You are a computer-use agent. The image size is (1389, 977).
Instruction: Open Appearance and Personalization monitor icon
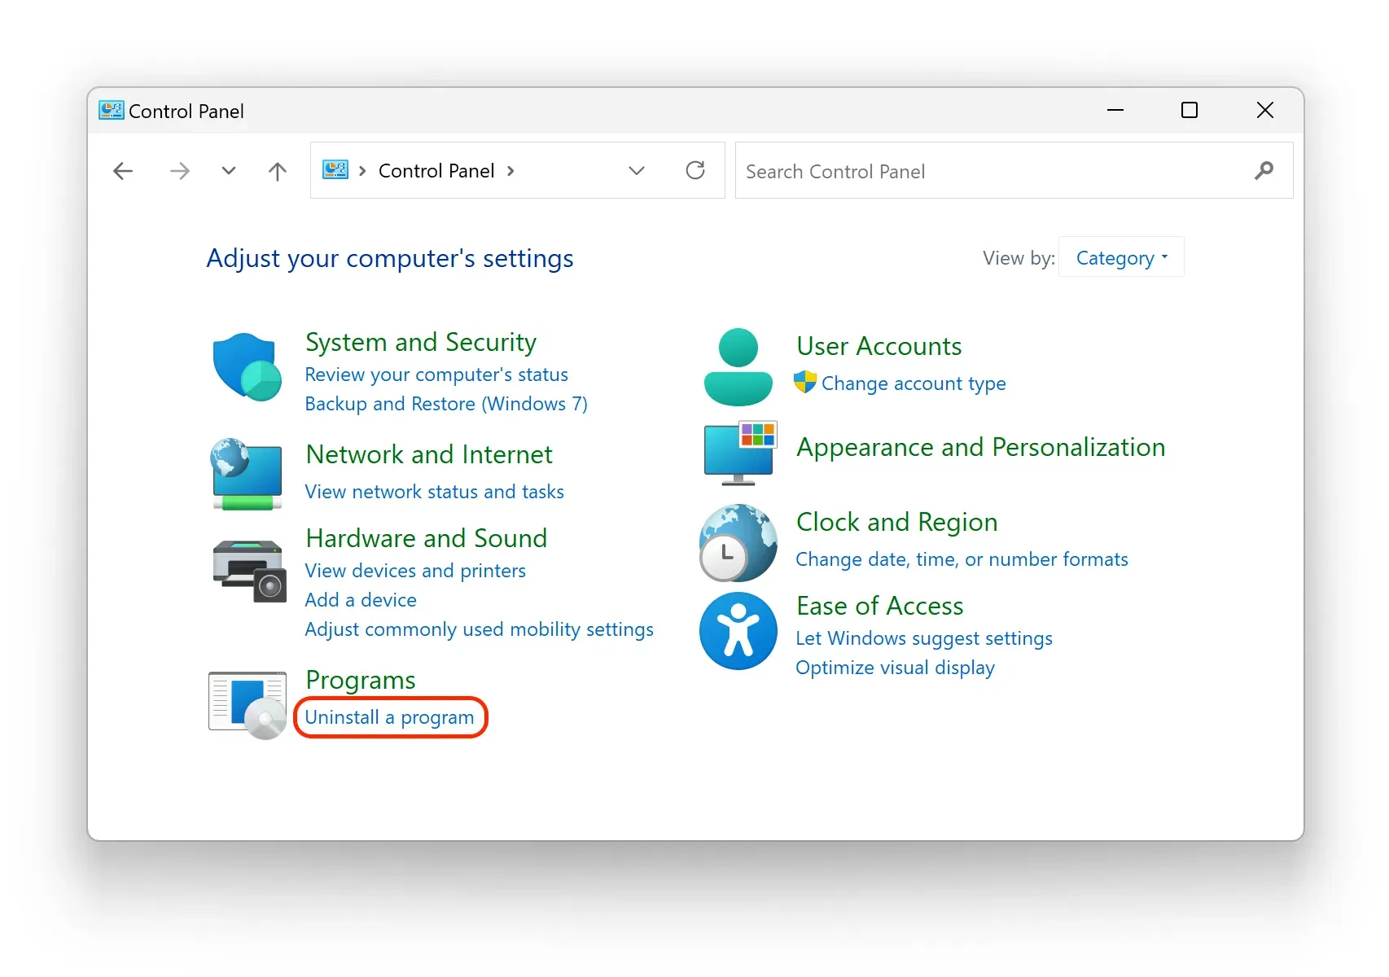(739, 453)
